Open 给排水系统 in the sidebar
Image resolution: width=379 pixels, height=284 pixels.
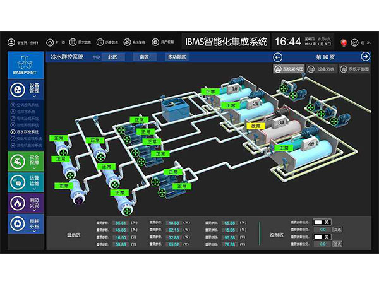coord(23,112)
